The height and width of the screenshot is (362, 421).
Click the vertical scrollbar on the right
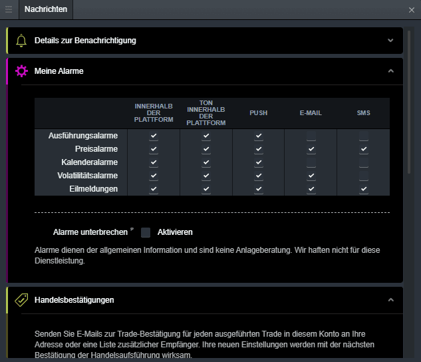coord(408,100)
